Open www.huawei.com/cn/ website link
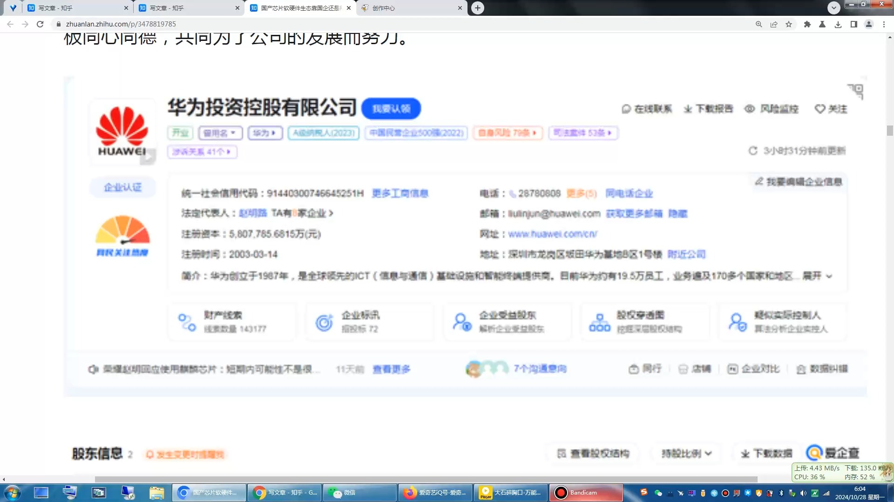This screenshot has width=894, height=502. (552, 234)
